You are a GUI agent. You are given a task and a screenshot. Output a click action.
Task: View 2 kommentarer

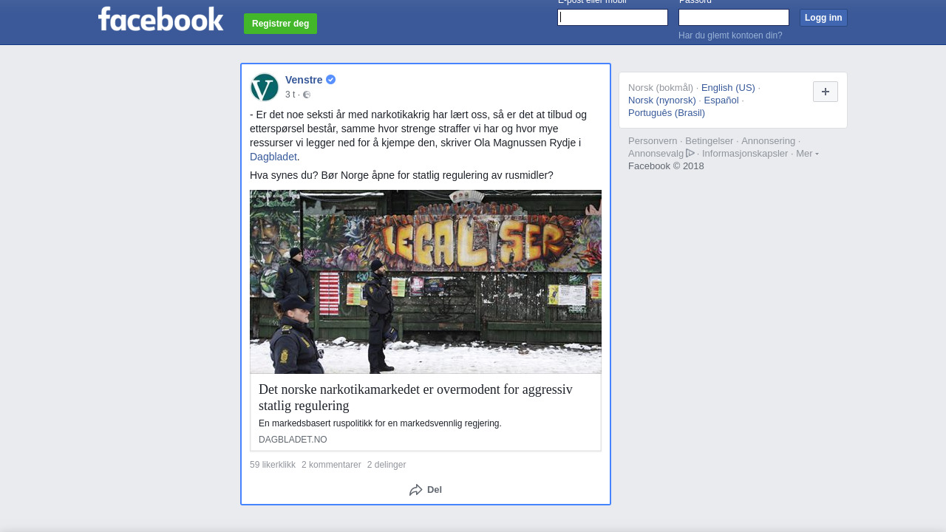pos(331,465)
